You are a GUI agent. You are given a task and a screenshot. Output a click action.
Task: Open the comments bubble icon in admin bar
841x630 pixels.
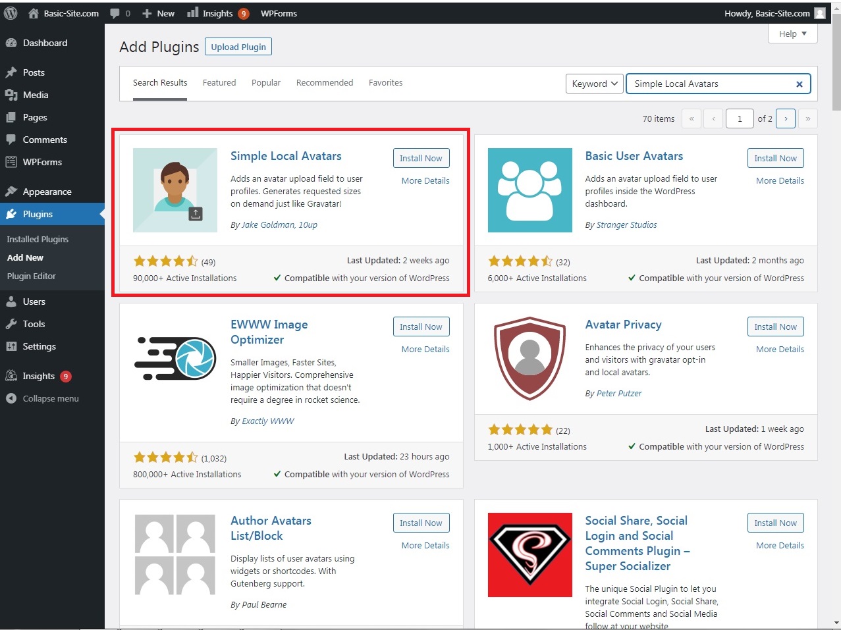coord(115,13)
